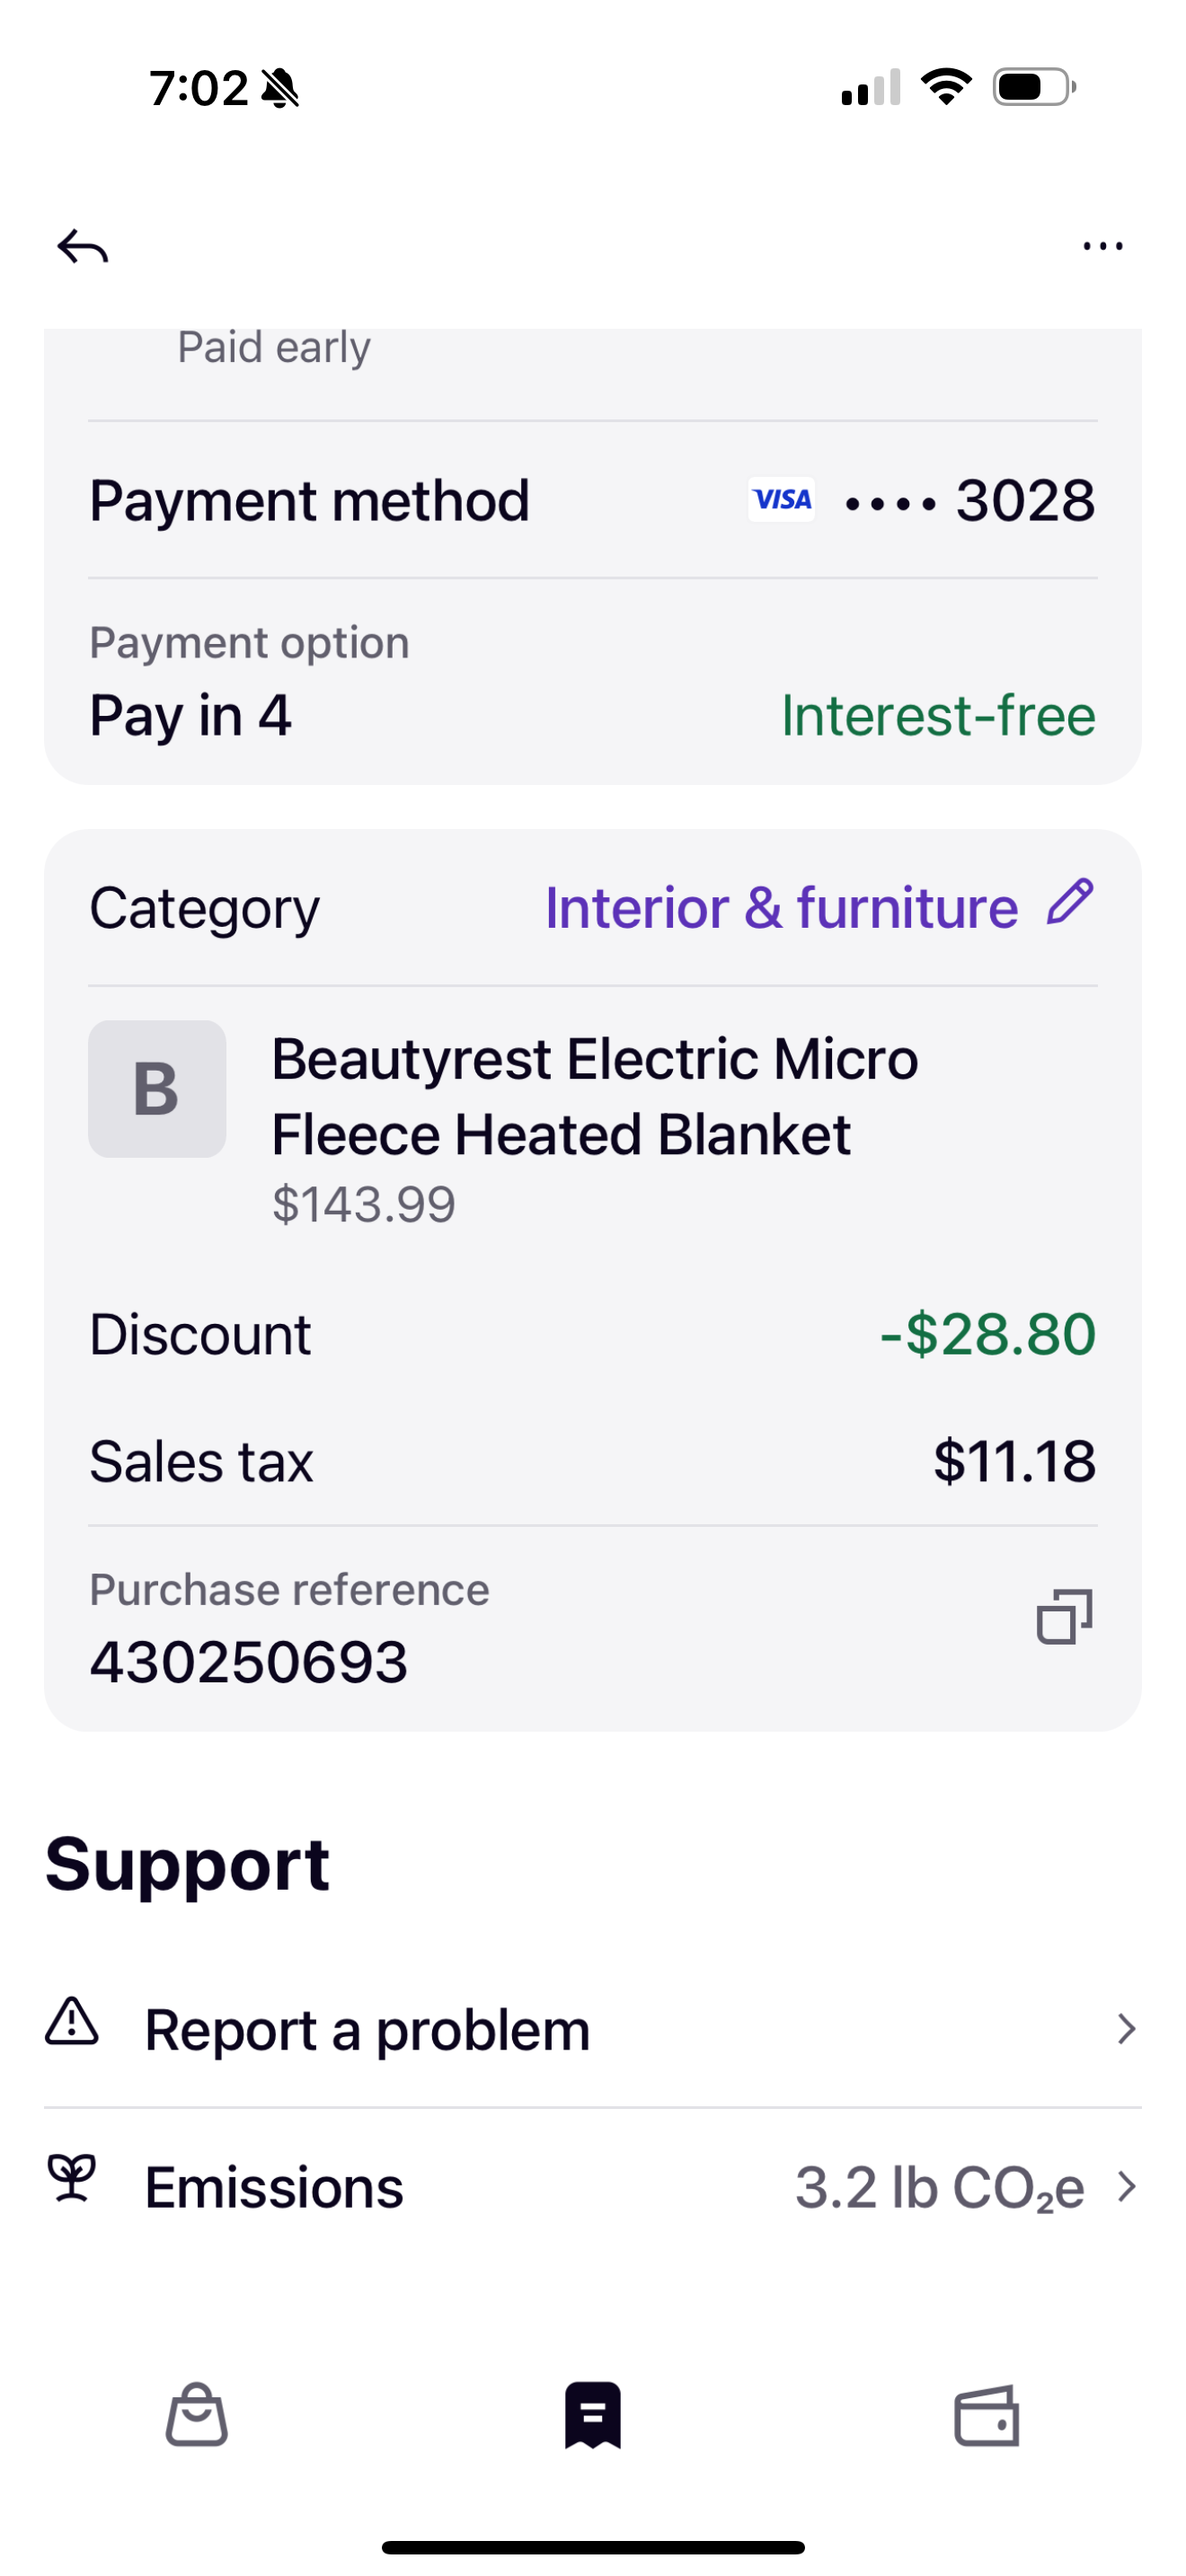The height and width of the screenshot is (2576, 1186).
Task: Open the Report a problem option
Action: [593, 2030]
